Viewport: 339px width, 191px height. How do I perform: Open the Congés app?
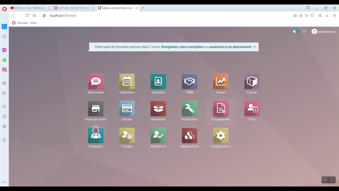(x=127, y=136)
